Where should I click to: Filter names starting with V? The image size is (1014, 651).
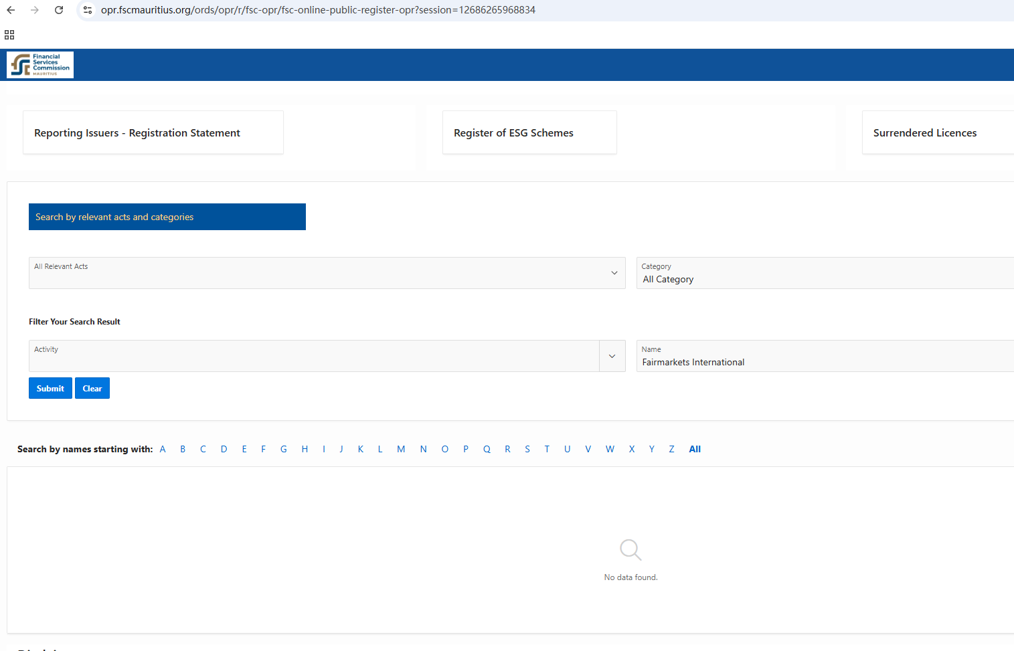pos(588,449)
